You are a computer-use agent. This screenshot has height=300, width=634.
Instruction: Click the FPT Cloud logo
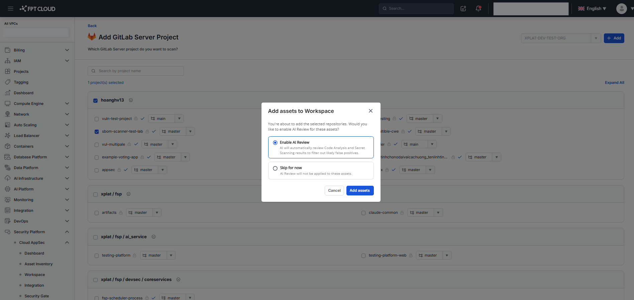coord(37,9)
